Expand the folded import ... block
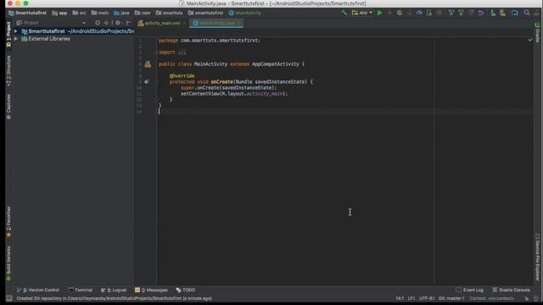543x305 pixels. [x=182, y=53]
